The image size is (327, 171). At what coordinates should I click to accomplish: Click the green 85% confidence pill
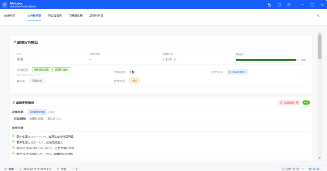point(306,103)
